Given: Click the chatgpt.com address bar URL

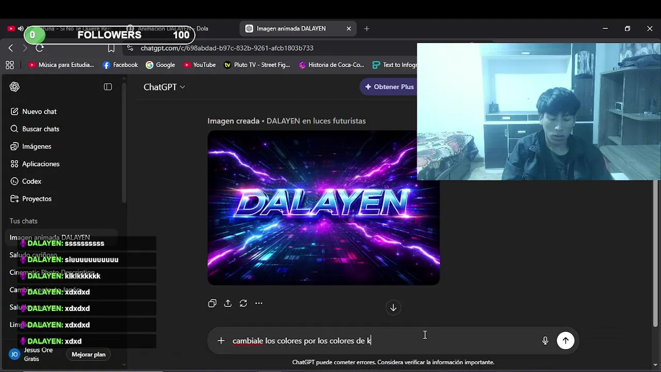Looking at the screenshot, I should 227,48.
